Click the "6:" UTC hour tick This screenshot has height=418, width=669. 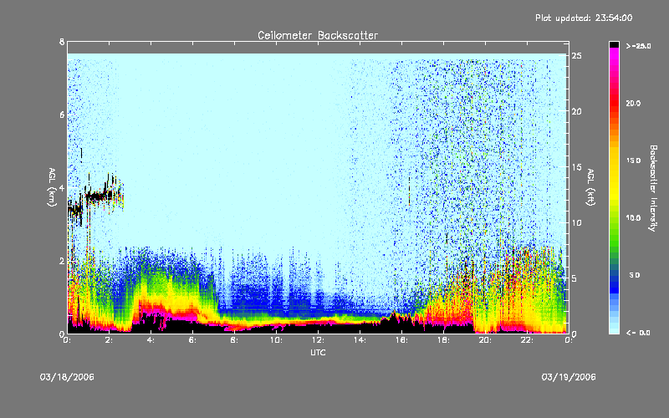pyautogui.click(x=193, y=340)
